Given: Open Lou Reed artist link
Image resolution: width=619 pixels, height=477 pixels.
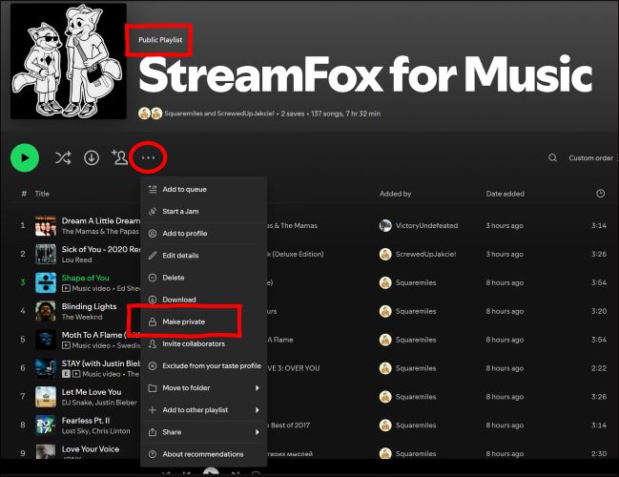Looking at the screenshot, I should tap(76, 259).
